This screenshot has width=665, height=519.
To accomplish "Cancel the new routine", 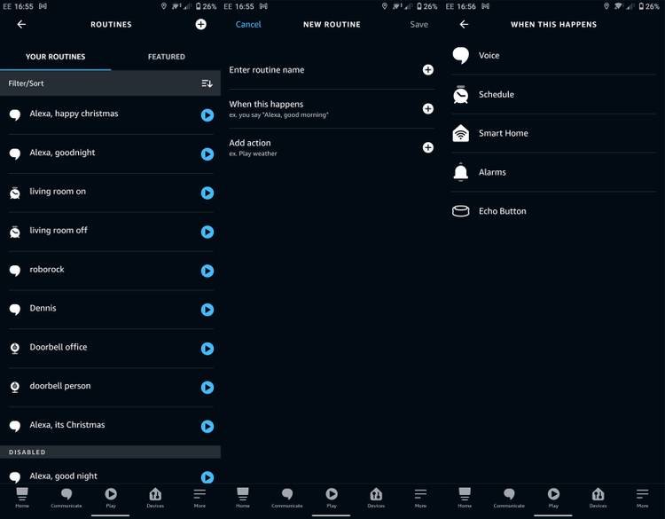I will tap(248, 24).
